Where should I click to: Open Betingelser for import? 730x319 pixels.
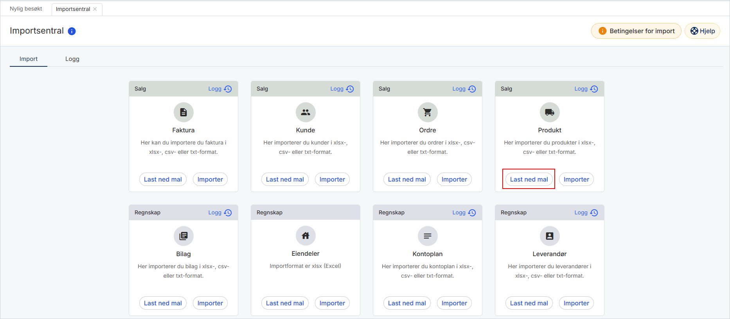636,31
